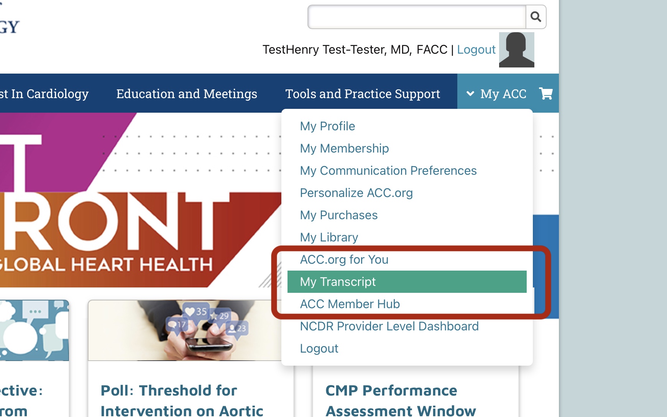
Task: Collapse the My ACC dropdown chevron
Action: point(470,94)
